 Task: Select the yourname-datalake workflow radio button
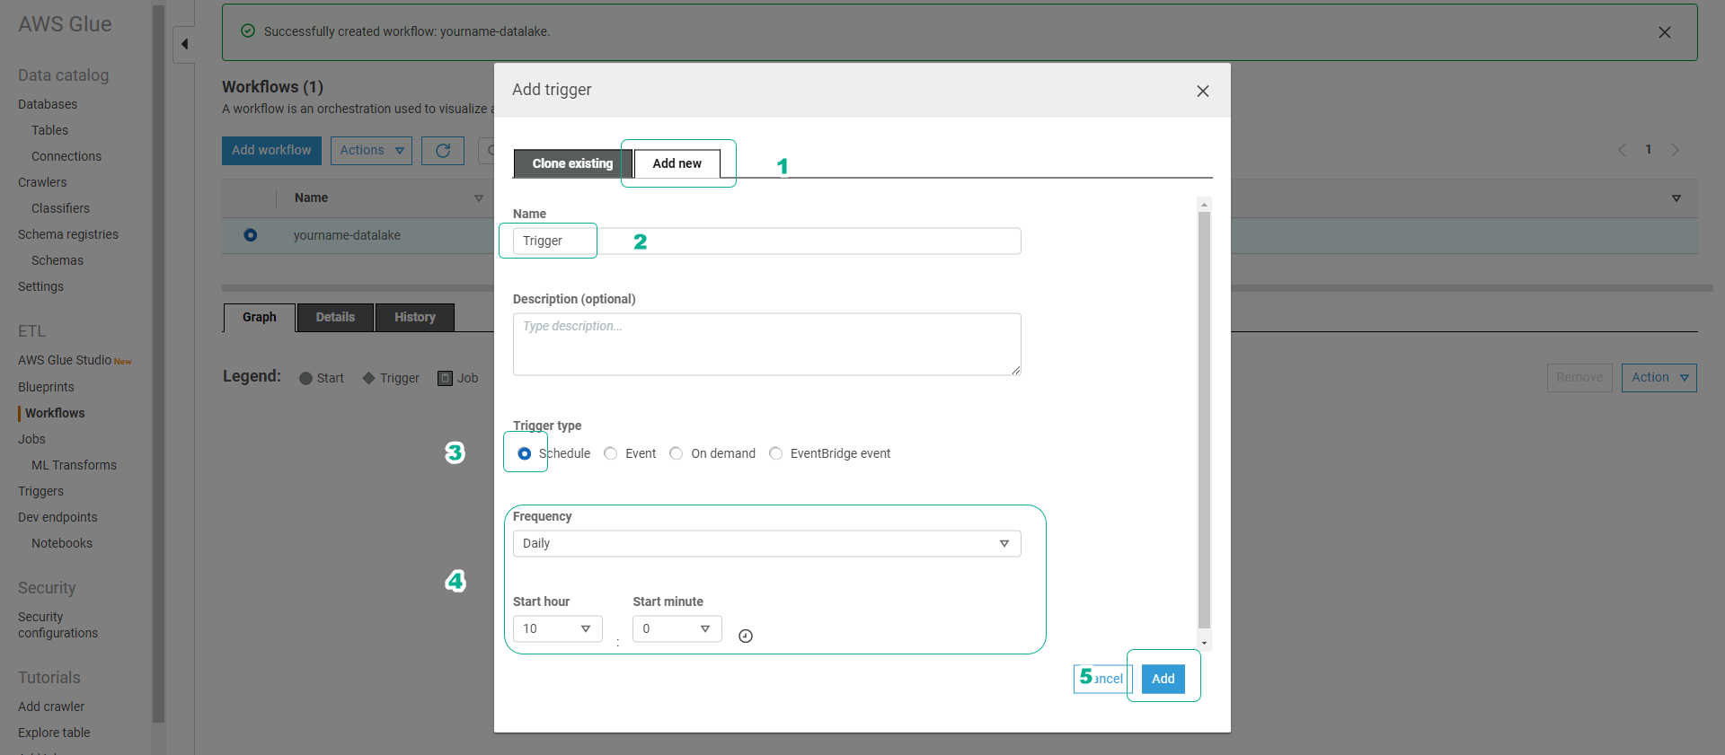tap(251, 235)
